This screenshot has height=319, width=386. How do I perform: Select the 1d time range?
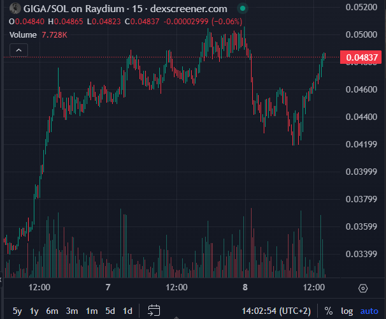[x=127, y=311]
